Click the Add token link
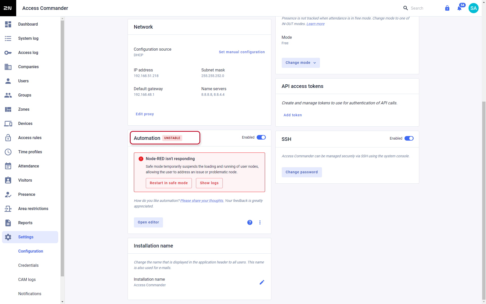 coord(293,115)
